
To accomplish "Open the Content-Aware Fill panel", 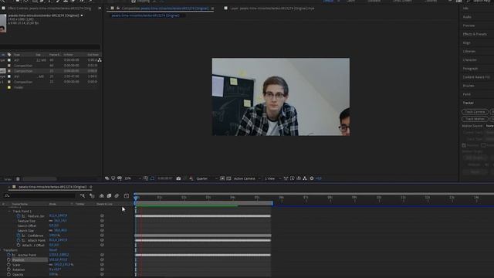I will (x=476, y=77).
